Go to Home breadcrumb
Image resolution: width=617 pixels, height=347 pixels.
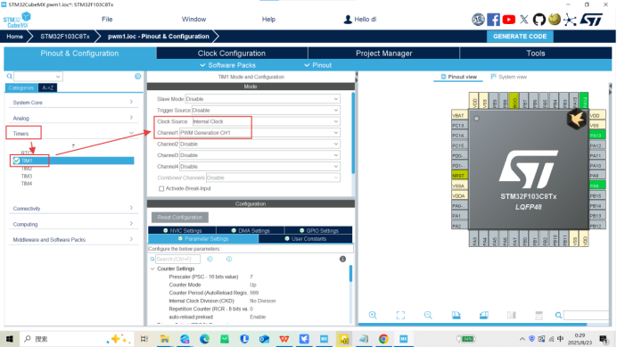click(x=14, y=37)
